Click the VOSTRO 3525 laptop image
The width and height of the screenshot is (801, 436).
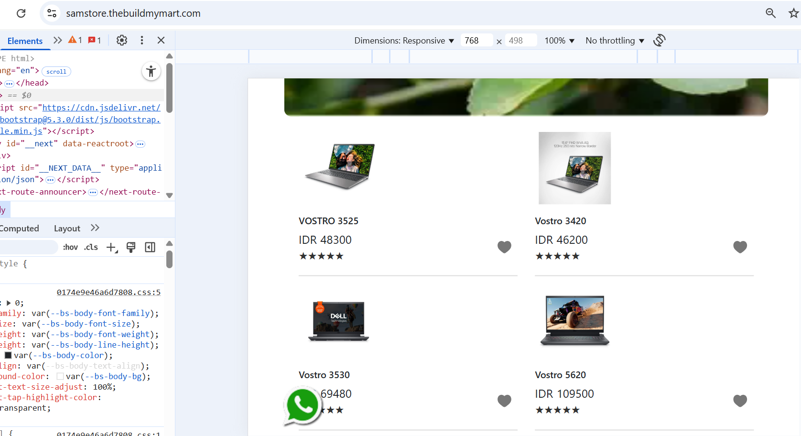point(340,166)
